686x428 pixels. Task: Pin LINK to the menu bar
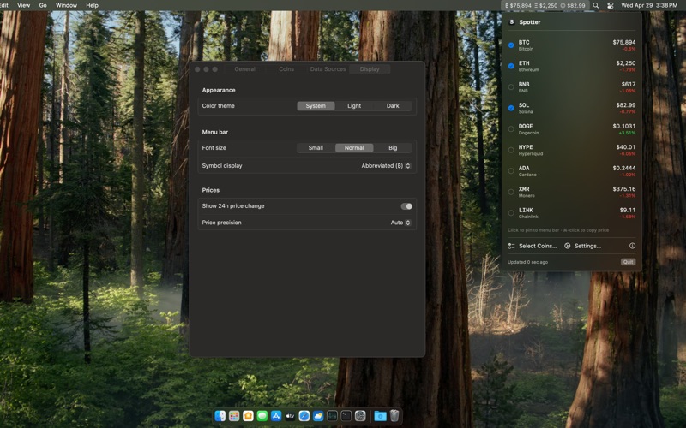(511, 212)
